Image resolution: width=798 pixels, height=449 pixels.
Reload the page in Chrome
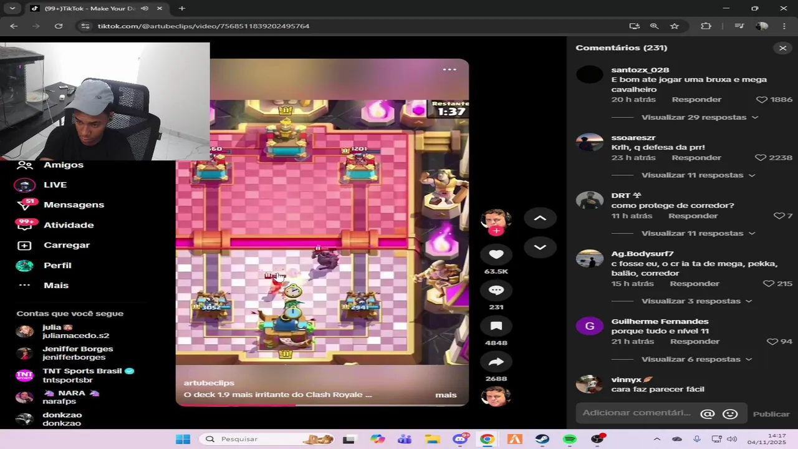[59, 26]
